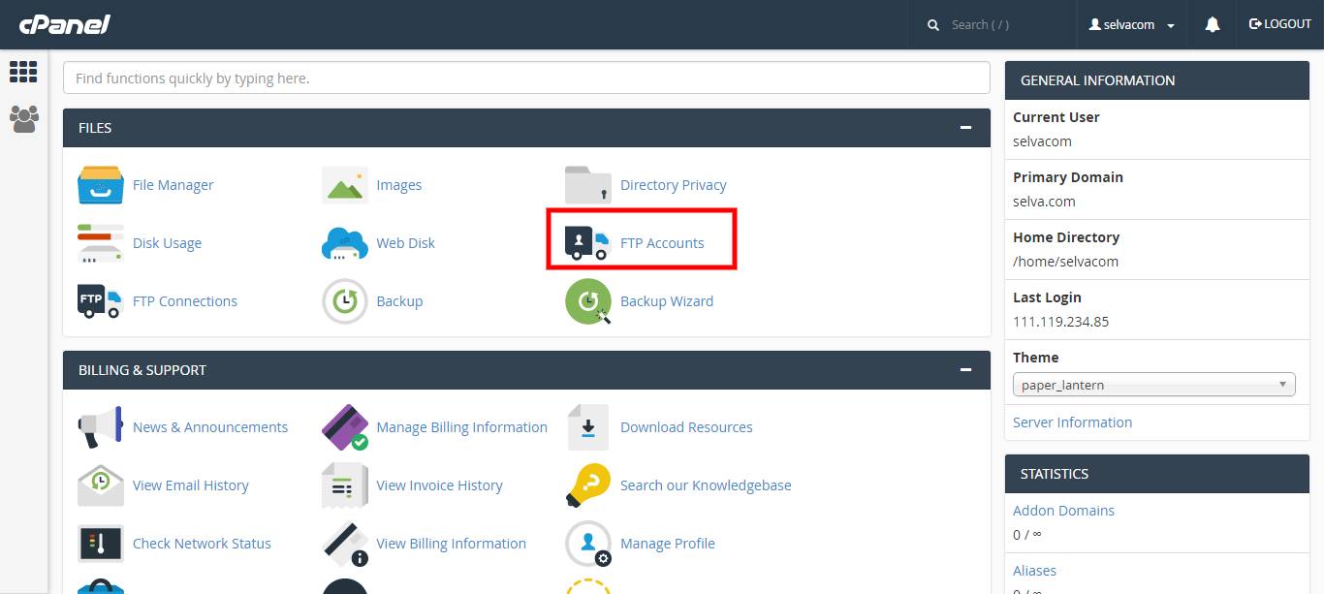Image resolution: width=1324 pixels, height=594 pixels.
Task: Open the selvacom user dropdown menu
Action: [1132, 25]
